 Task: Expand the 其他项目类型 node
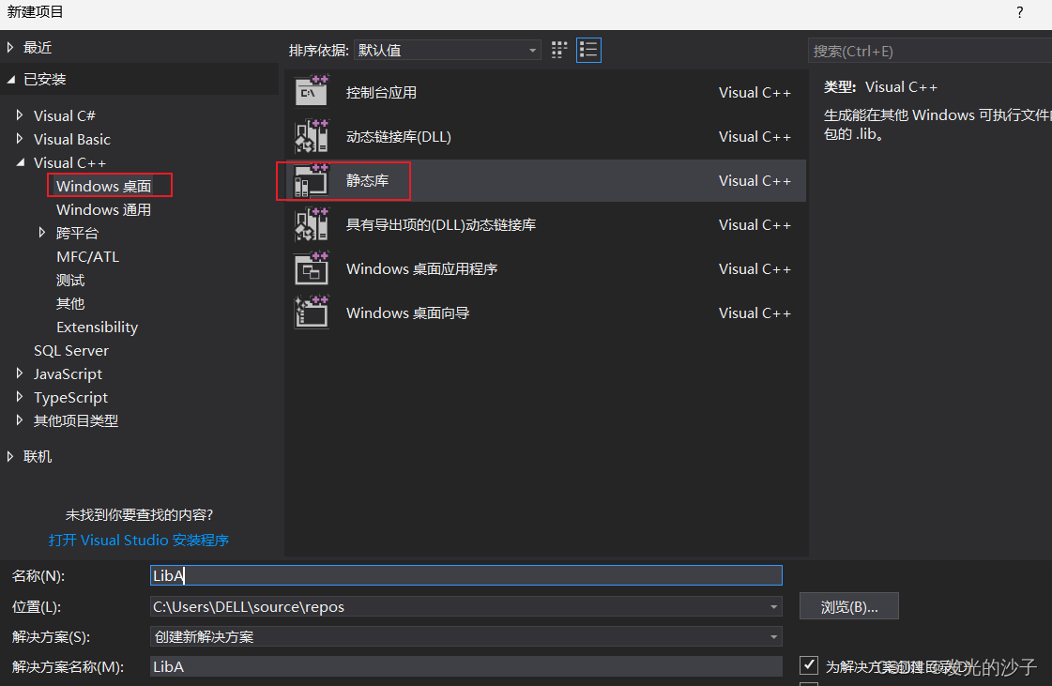(20, 420)
